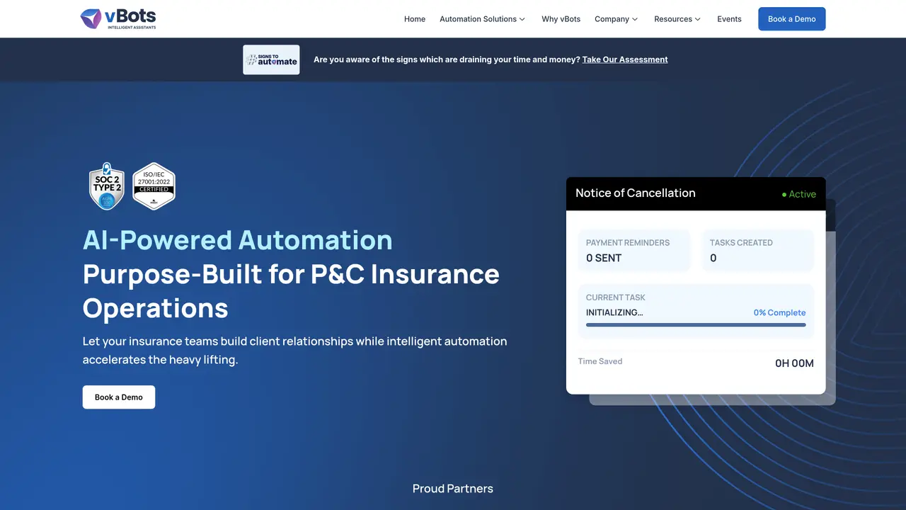Open the Why vBots page
Image resolution: width=906 pixels, height=510 pixels.
(561, 19)
